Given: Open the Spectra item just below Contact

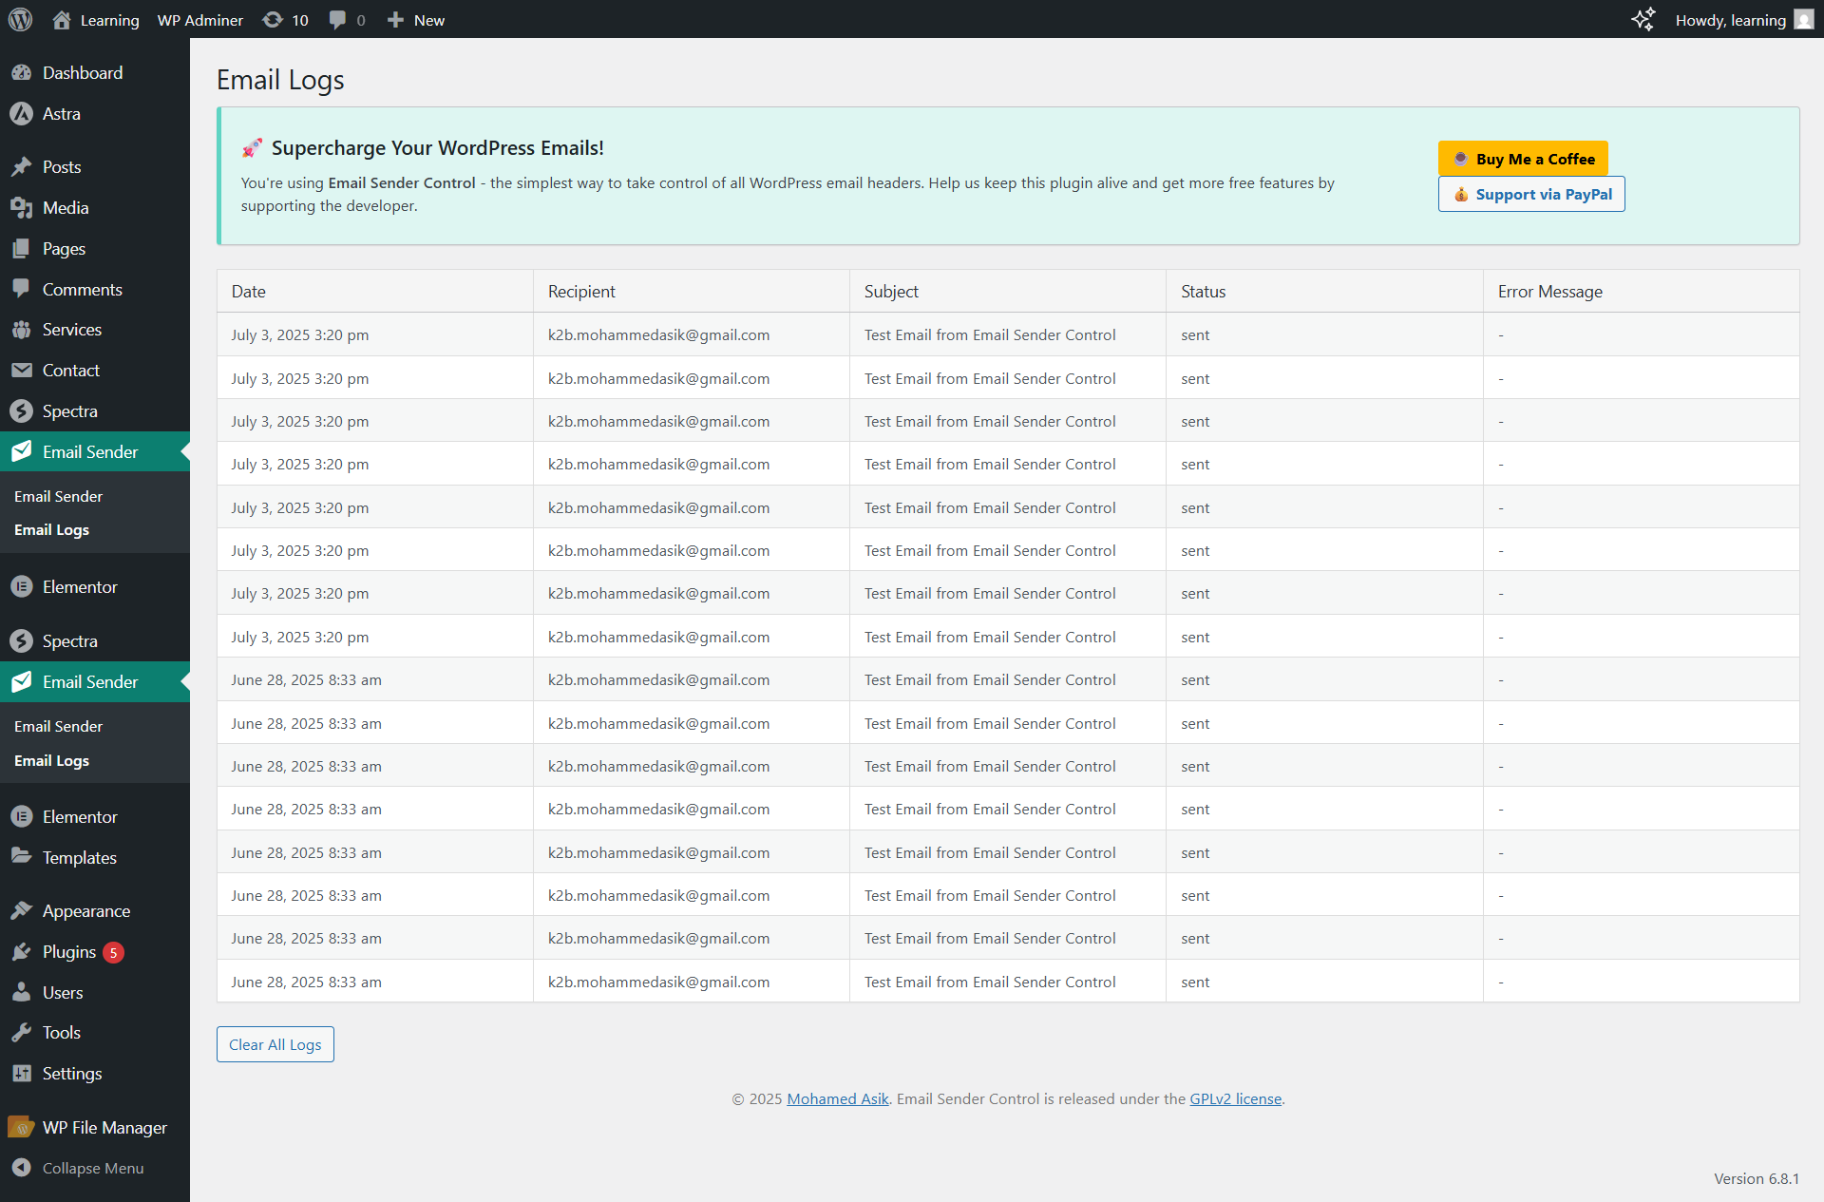Looking at the screenshot, I should pos(95,411).
